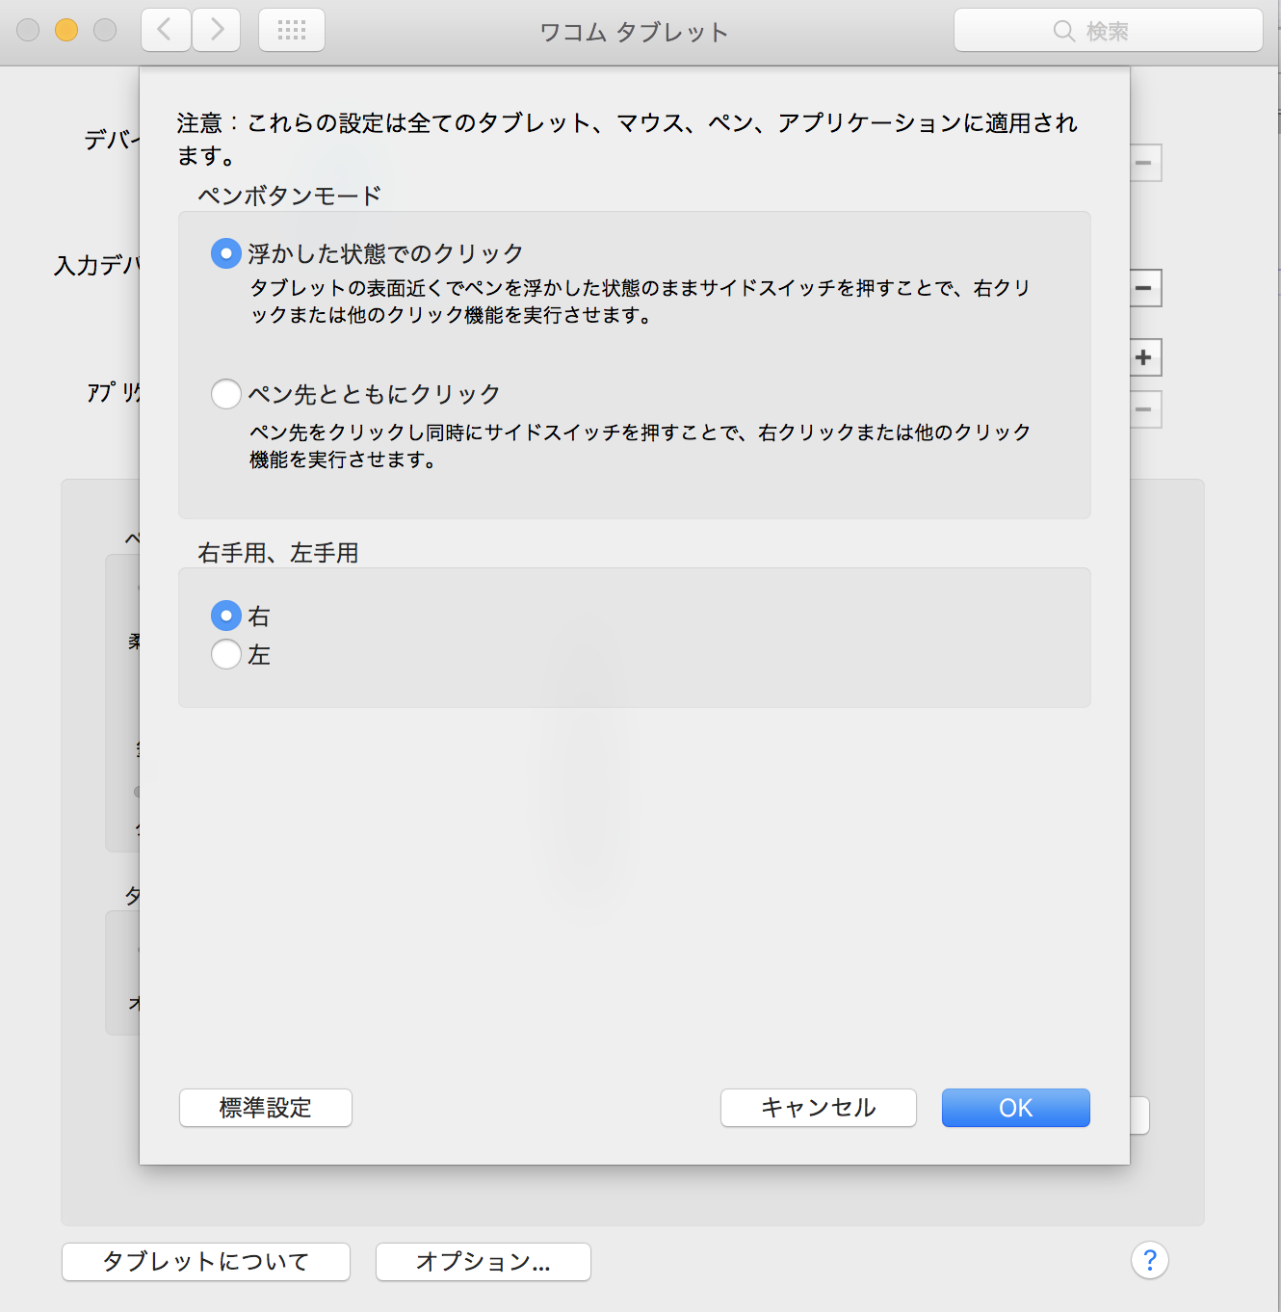The height and width of the screenshot is (1312, 1281).
Task: Minimize the window using the yellow button
Action: click(x=66, y=30)
